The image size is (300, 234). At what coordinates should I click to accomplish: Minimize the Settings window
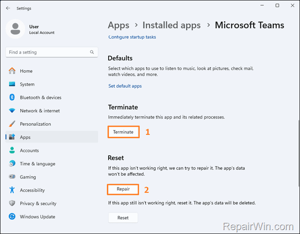click(262, 5)
